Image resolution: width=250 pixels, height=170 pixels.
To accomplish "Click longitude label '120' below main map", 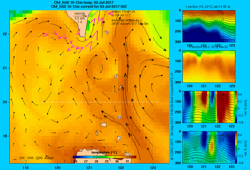I will point(57,167).
